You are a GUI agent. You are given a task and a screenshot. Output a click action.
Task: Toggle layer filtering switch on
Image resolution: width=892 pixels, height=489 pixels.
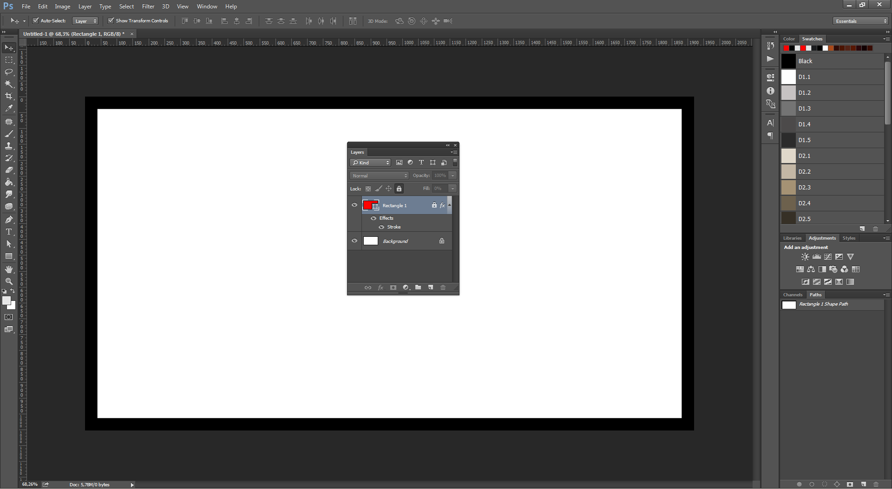point(455,162)
